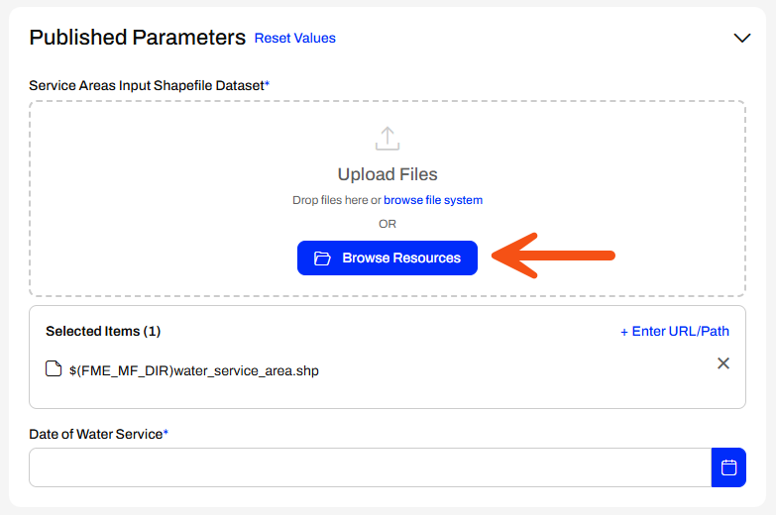The width and height of the screenshot is (776, 515).
Task: Click the Browse Resources button
Action: point(388,257)
